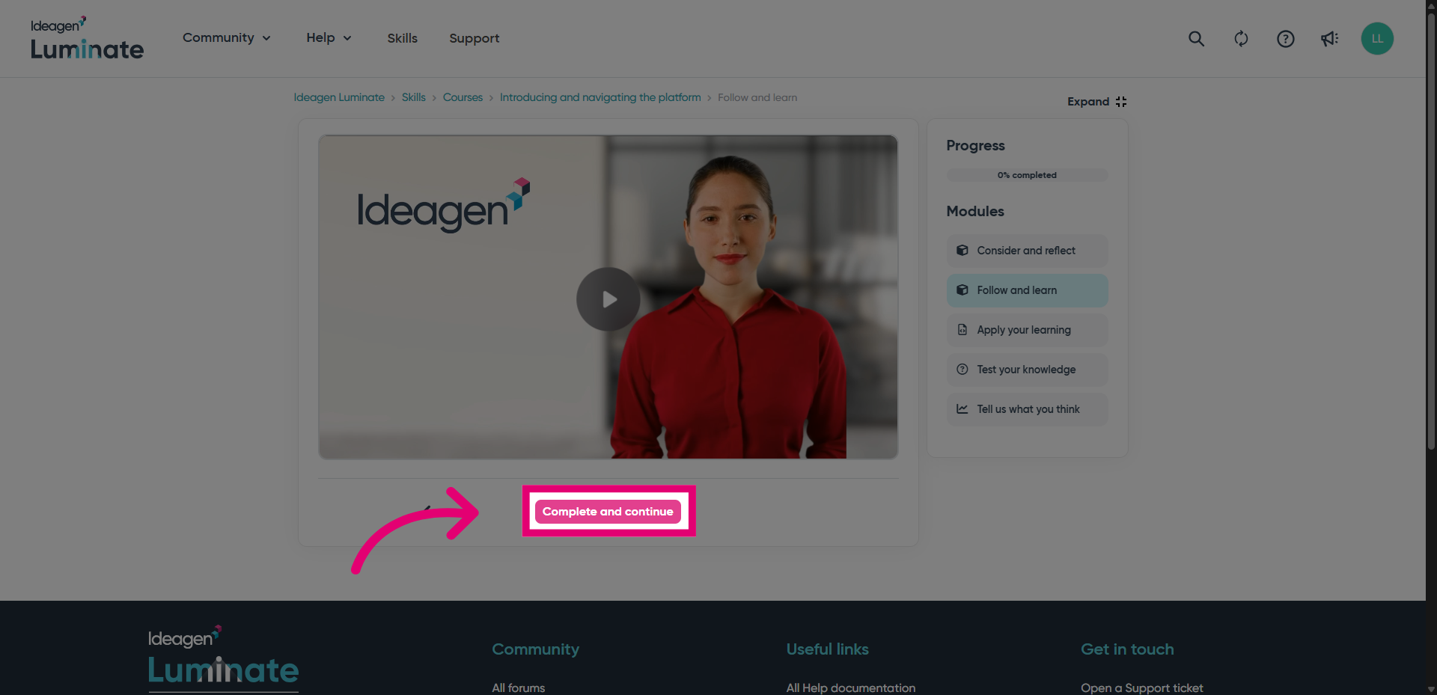
Task: Click the Useful links footer heading
Action: click(828, 649)
